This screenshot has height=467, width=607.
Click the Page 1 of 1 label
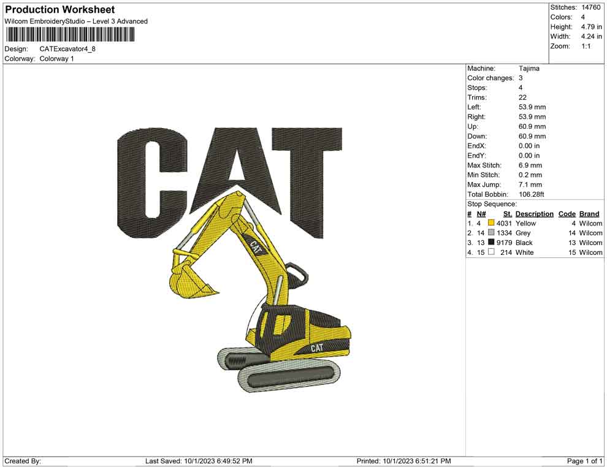pyautogui.click(x=583, y=460)
